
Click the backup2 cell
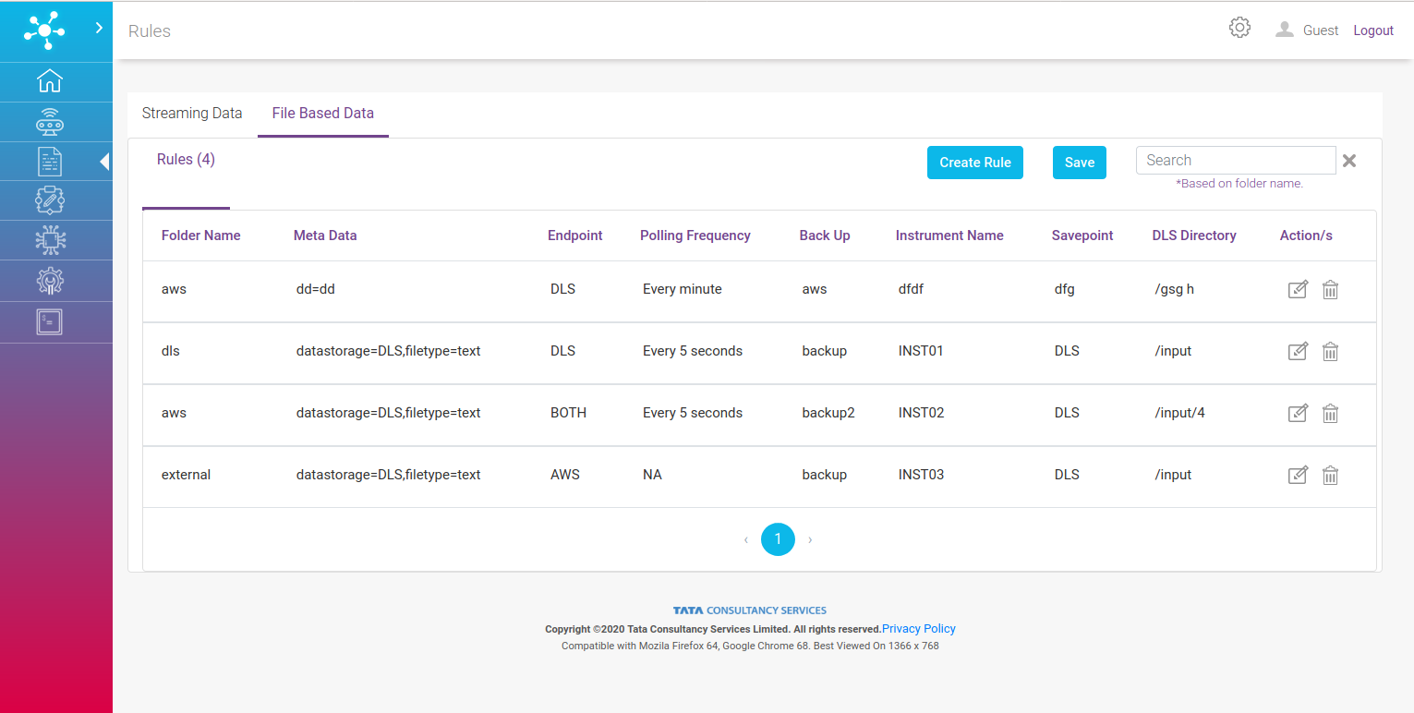pos(828,413)
